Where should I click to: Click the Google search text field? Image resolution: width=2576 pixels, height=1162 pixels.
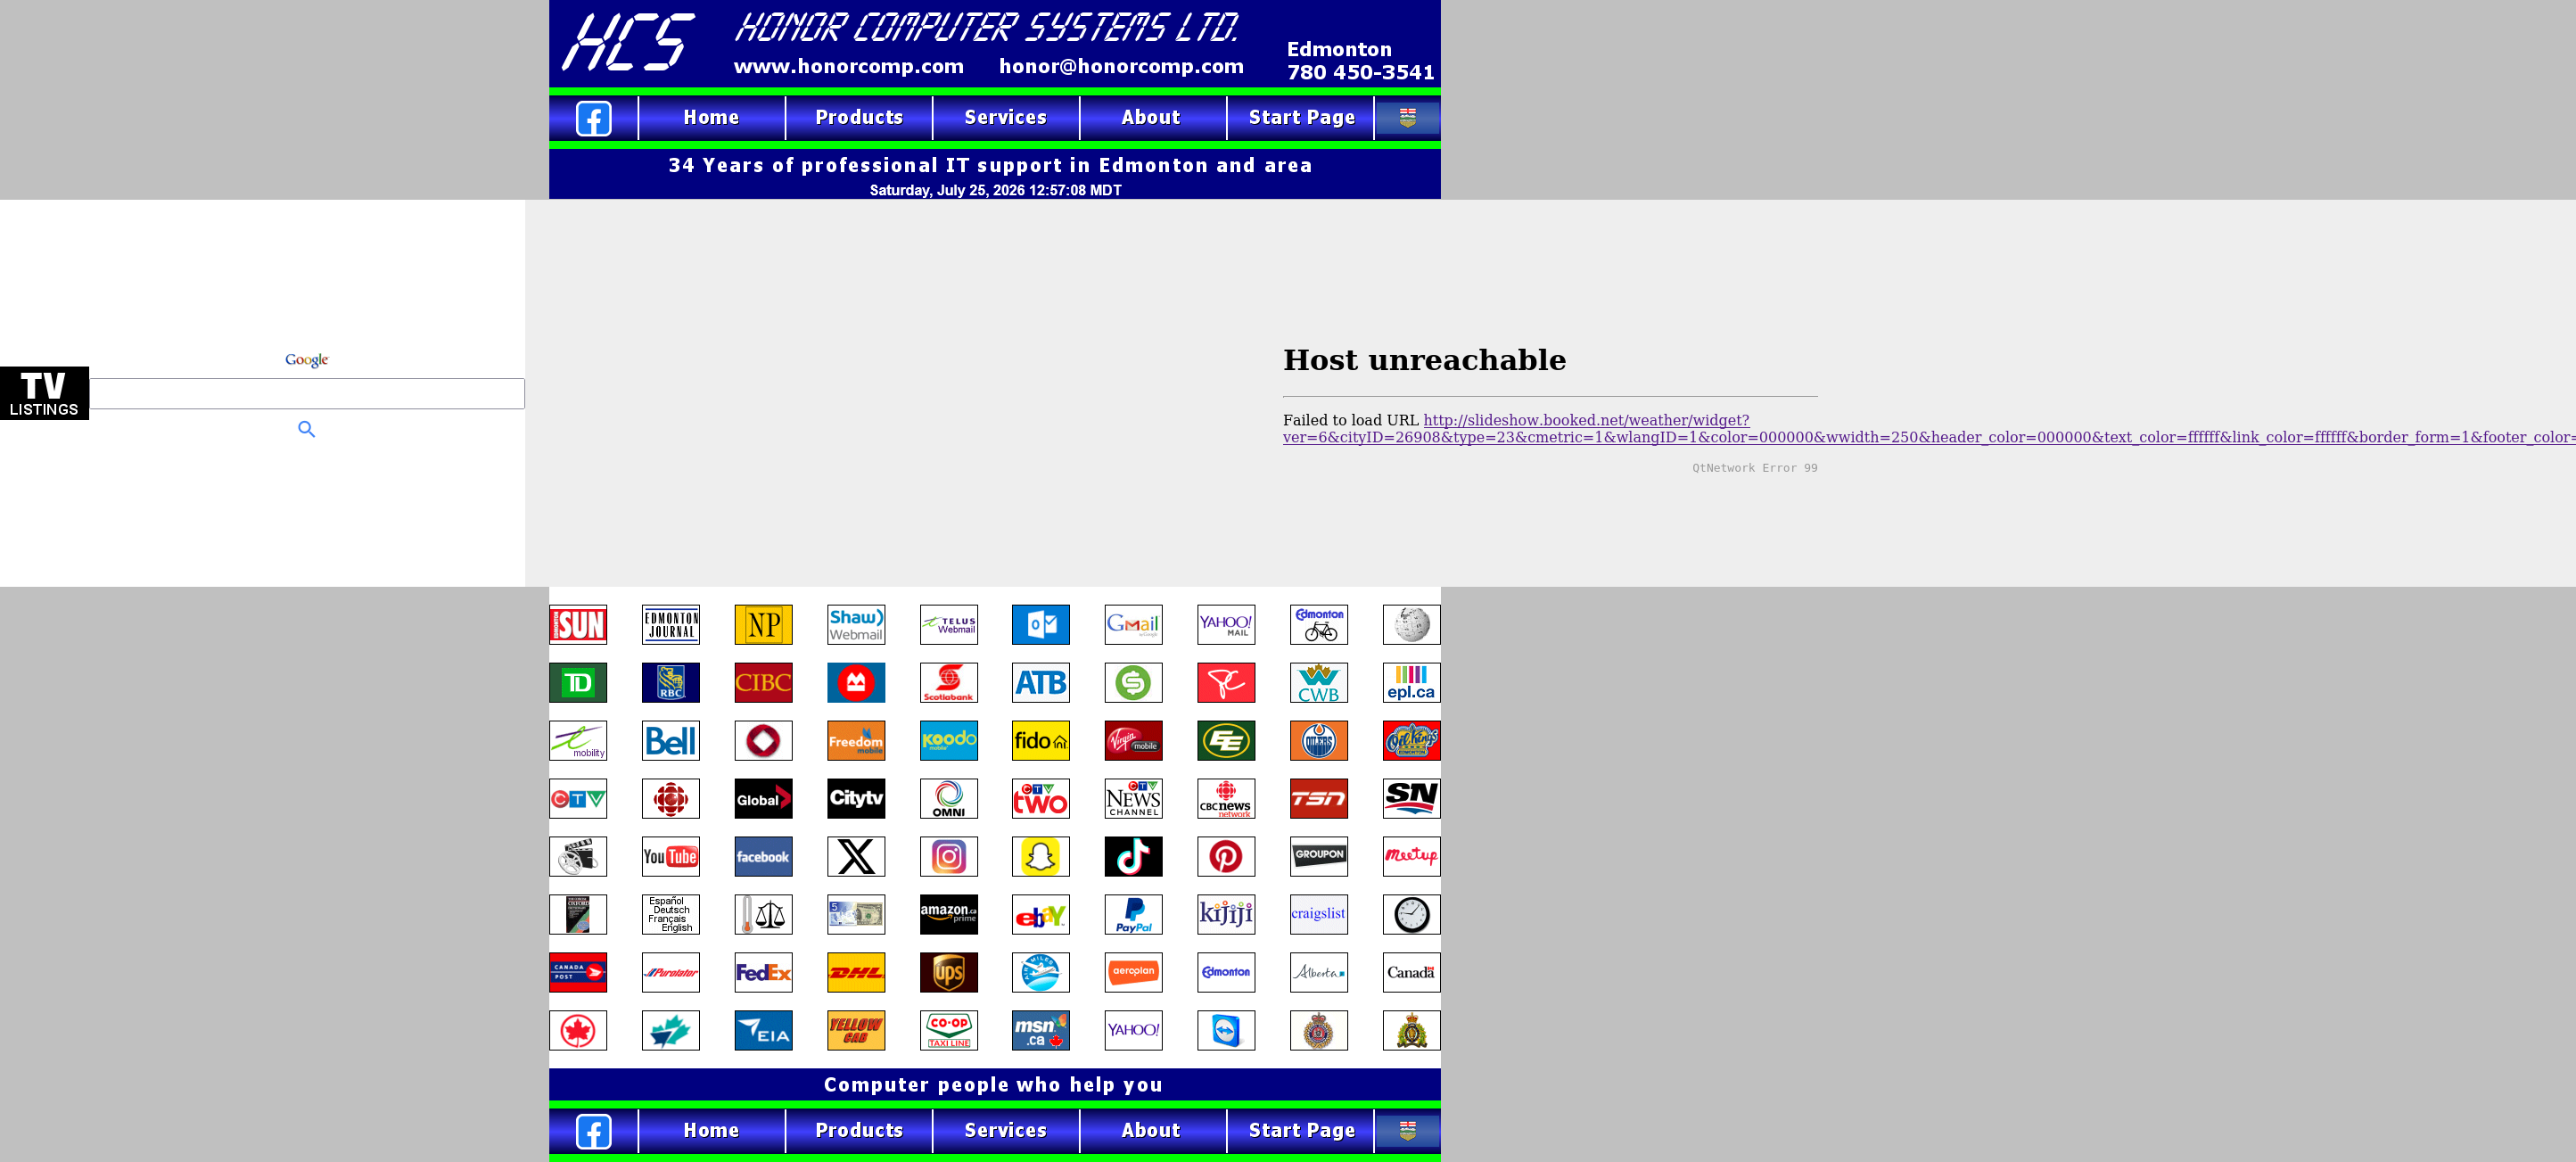coord(307,393)
